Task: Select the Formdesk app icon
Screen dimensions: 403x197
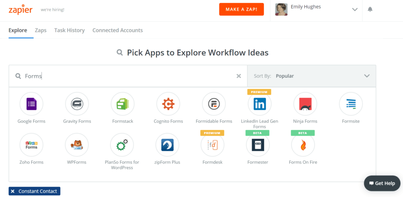Action: tap(213, 145)
